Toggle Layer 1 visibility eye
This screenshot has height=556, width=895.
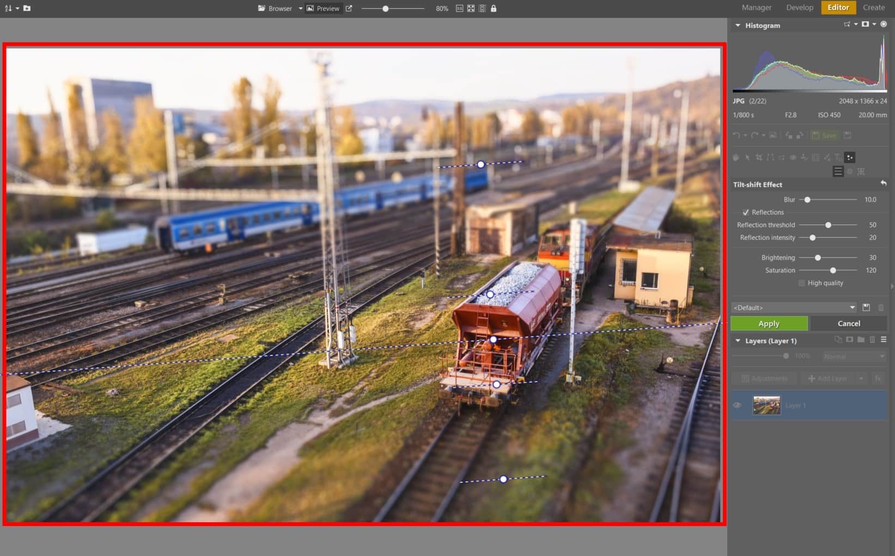737,406
